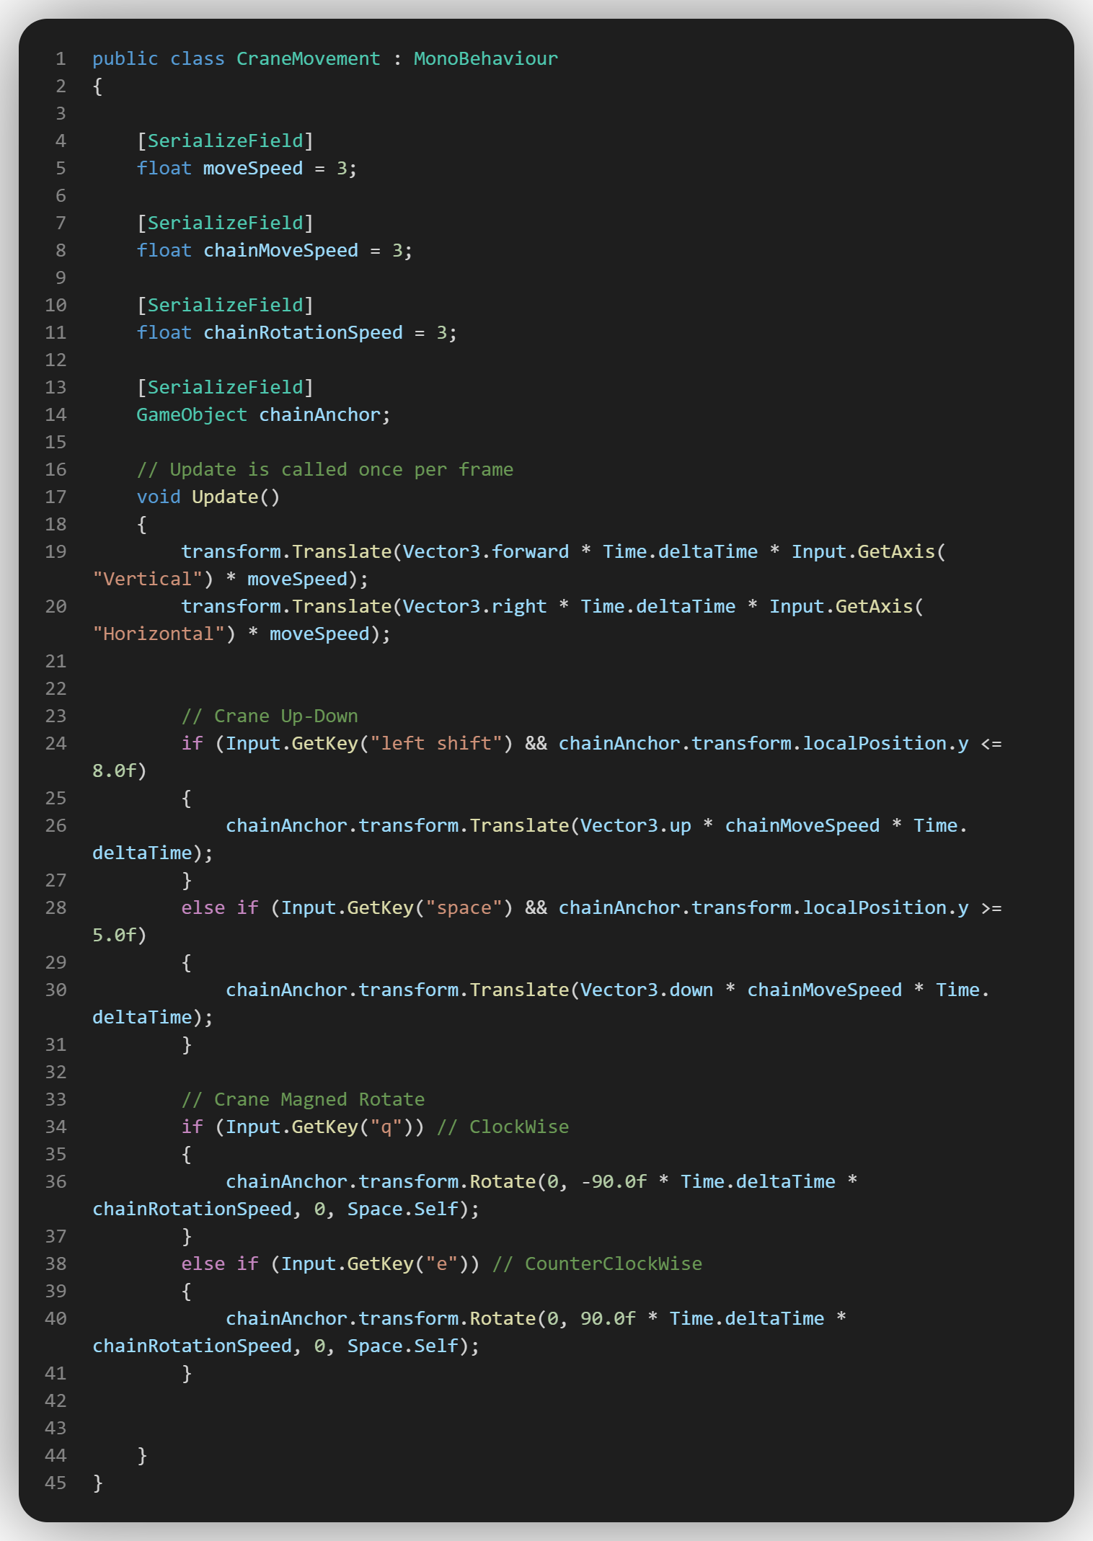Image resolution: width=1093 pixels, height=1541 pixels.
Task: Click the "Vertical" string literal
Action: (x=148, y=579)
